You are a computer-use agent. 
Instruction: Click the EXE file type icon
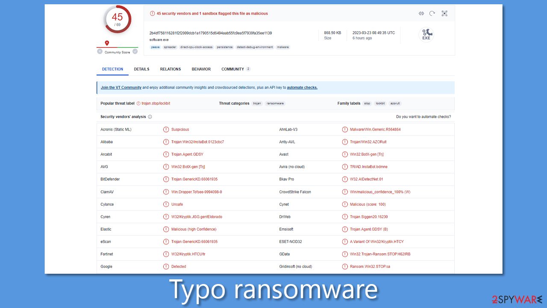pos(426,35)
